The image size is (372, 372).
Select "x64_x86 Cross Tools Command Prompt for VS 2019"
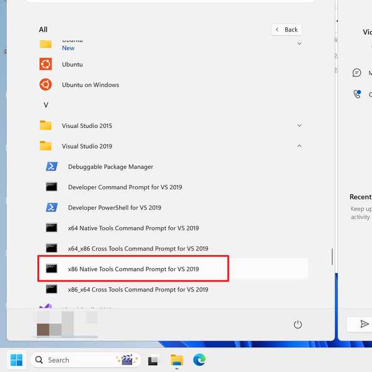pos(138,249)
